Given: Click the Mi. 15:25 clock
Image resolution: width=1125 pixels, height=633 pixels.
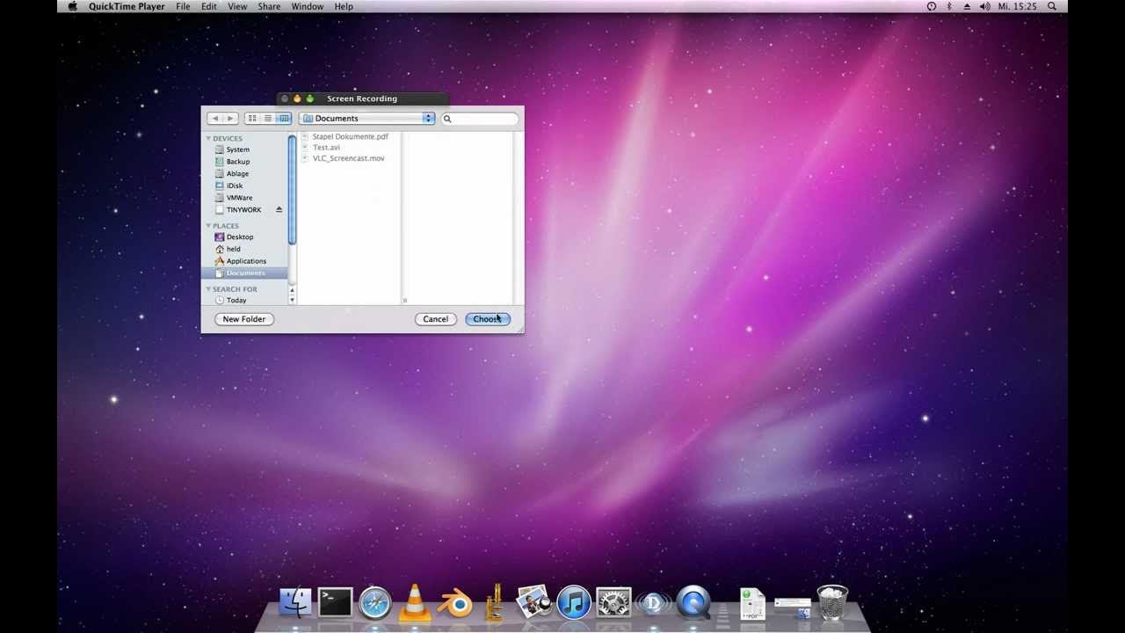Looking at the screenshot, I should 1017,6.
